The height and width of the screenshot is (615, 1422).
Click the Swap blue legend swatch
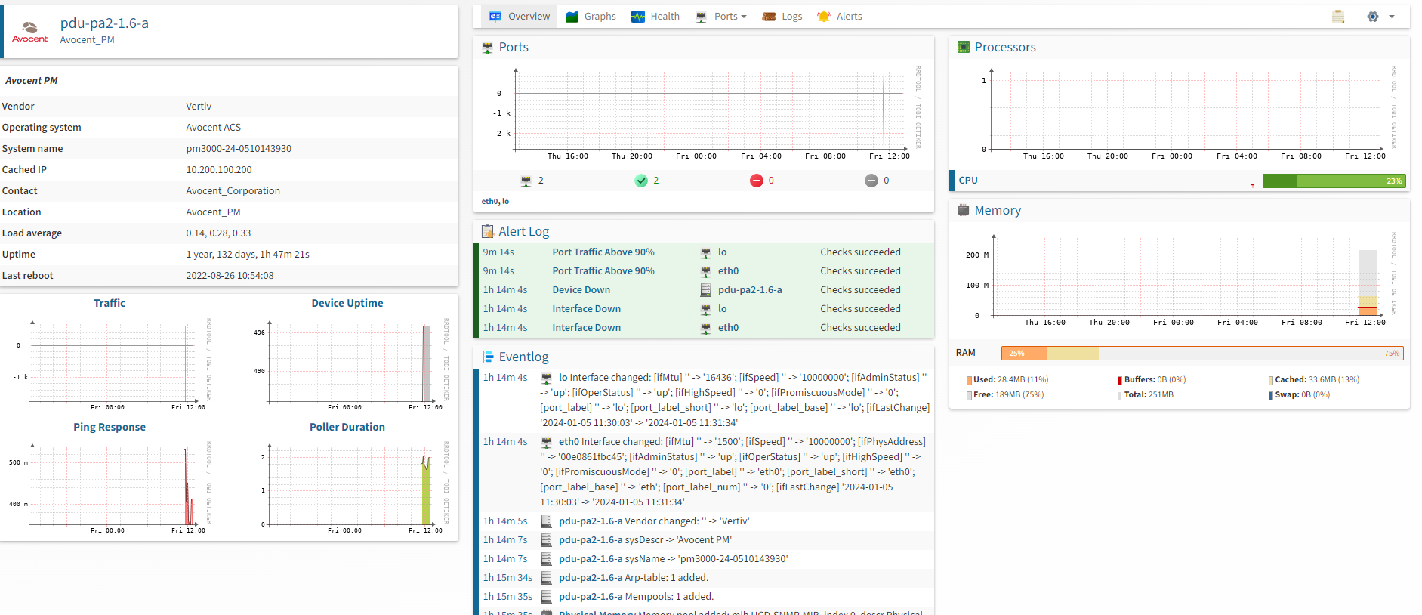point(1271,395)
